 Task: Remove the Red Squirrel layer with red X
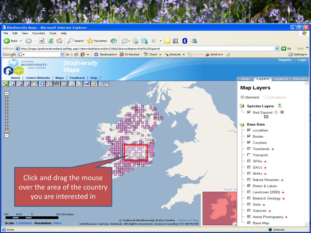pos(282,112)
